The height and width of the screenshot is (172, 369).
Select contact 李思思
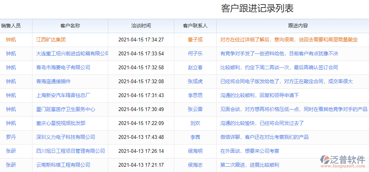coord(195,95)
